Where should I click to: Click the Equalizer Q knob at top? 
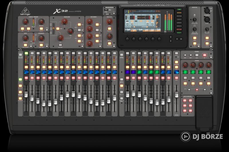(x=64, y=22)
